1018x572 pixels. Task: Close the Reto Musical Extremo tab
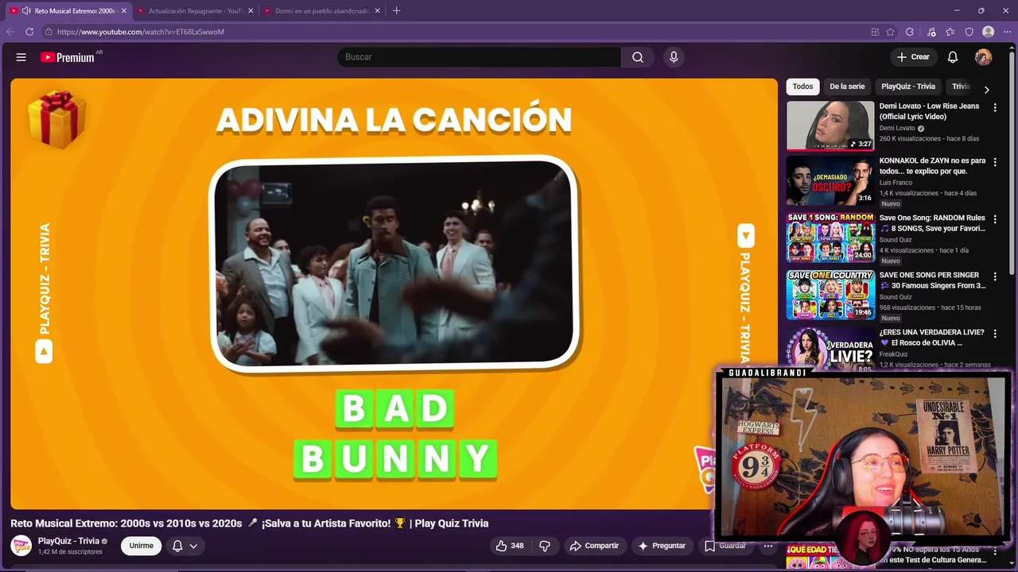124,11
